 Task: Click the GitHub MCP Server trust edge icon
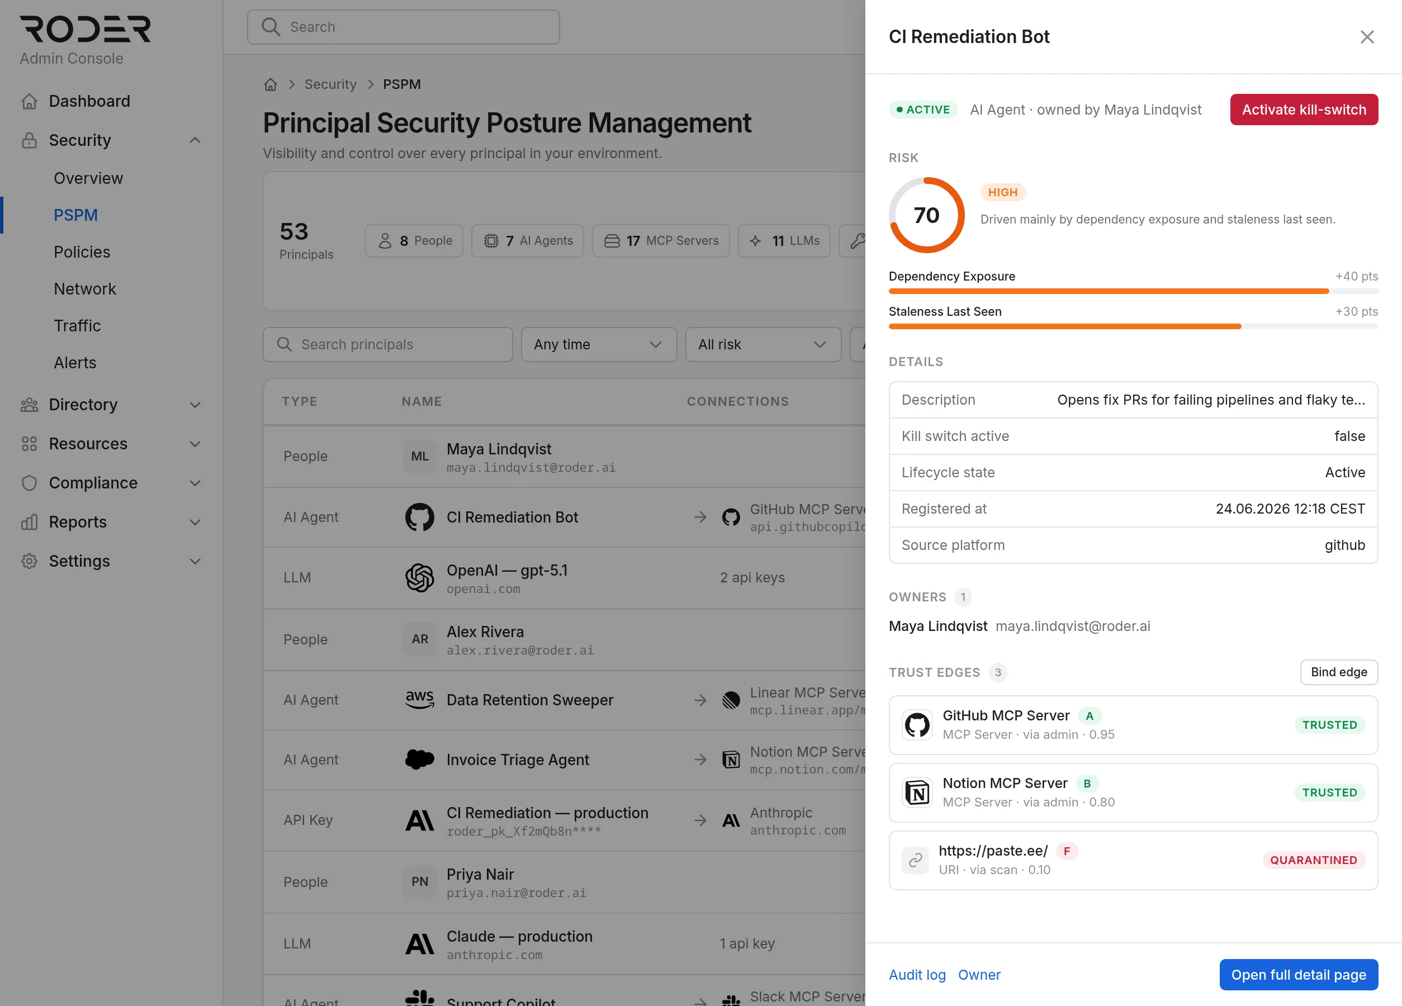(x=917, y=725)
